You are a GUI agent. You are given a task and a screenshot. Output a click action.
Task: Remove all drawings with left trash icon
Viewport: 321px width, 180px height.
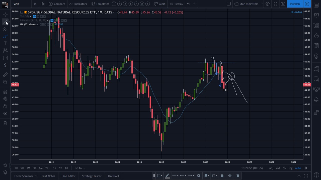coord(5,123)
